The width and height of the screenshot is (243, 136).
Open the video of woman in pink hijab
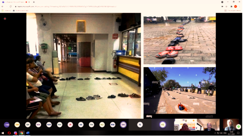185,124
